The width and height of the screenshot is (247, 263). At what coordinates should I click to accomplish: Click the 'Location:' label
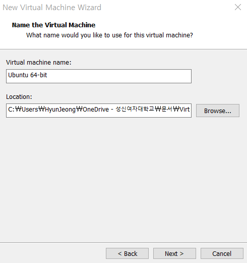[19, 97]
